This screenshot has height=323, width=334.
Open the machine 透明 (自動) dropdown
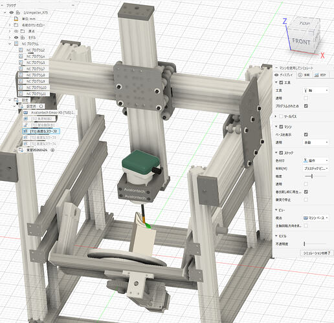click(x=316, y=142)
